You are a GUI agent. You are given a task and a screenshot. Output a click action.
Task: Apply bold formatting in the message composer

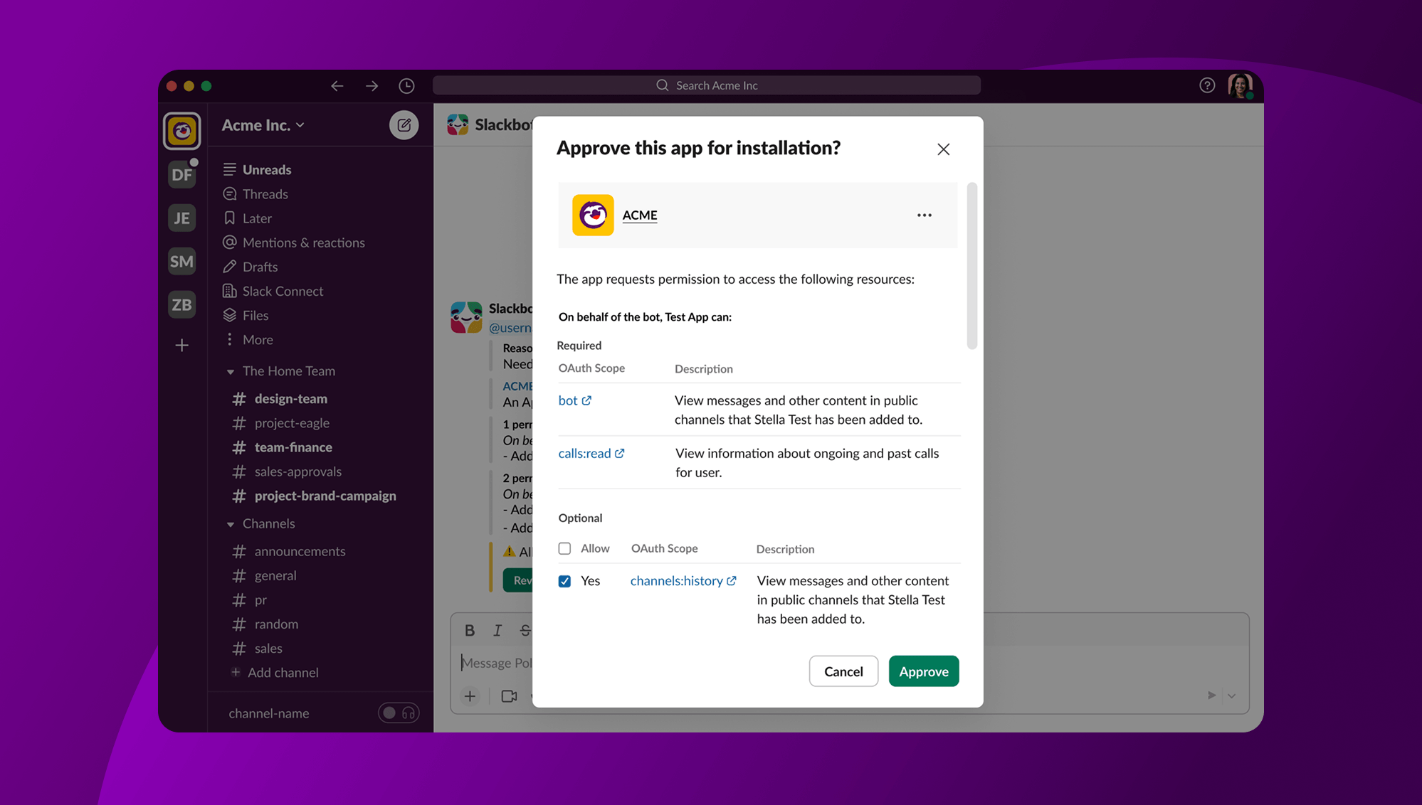pyautogui.click(x=469, y=630)
